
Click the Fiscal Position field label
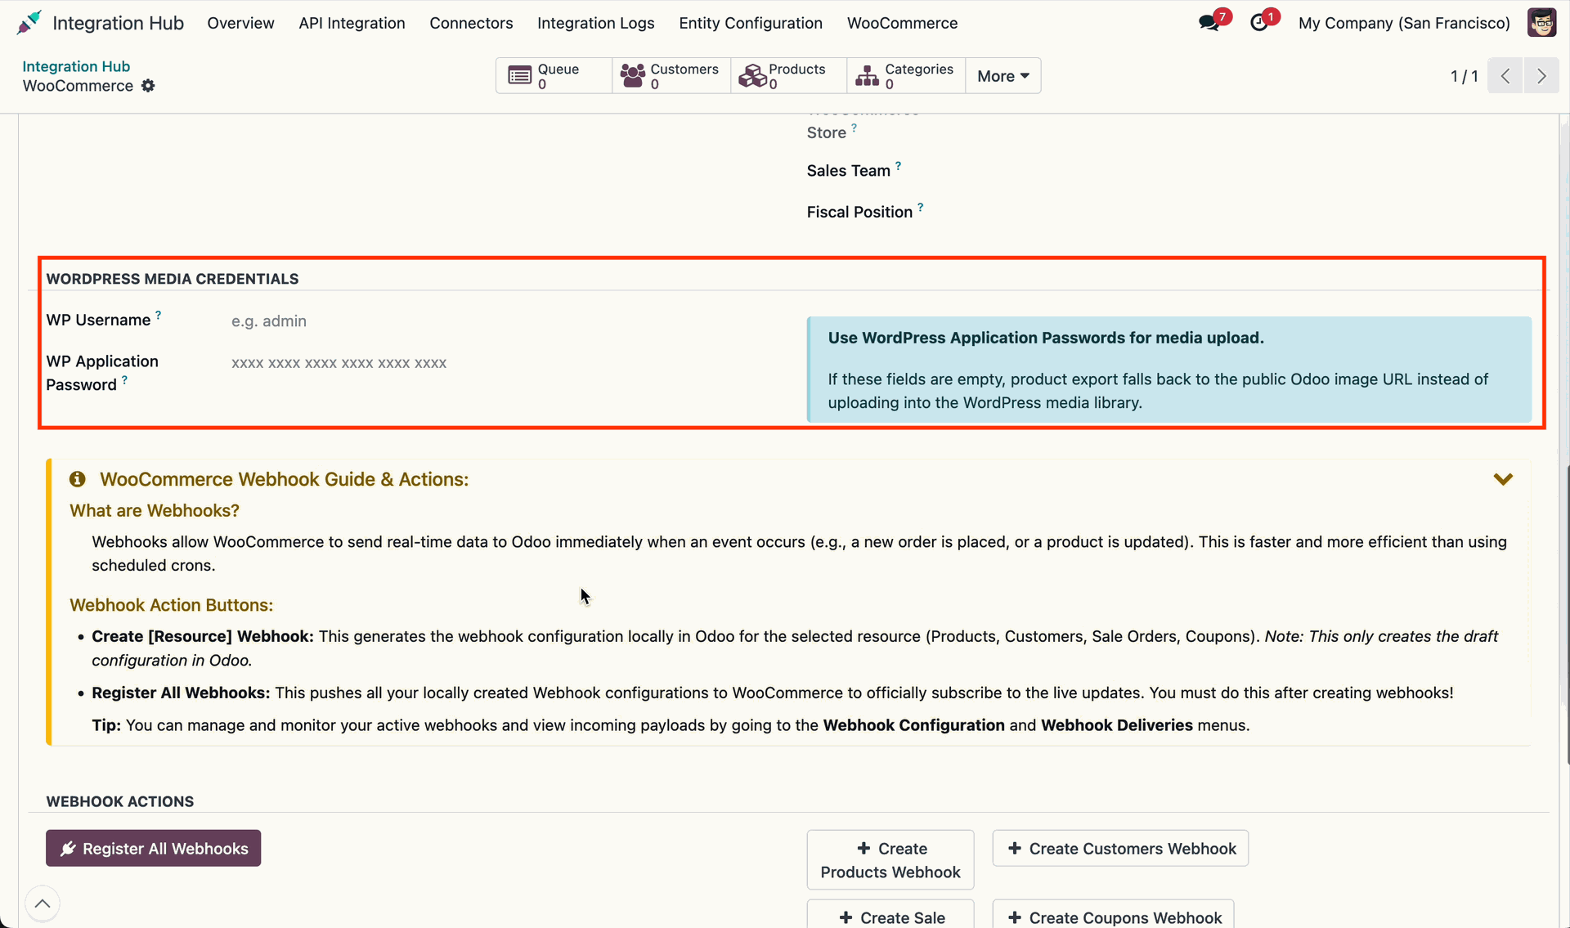(x=859, y=212)
